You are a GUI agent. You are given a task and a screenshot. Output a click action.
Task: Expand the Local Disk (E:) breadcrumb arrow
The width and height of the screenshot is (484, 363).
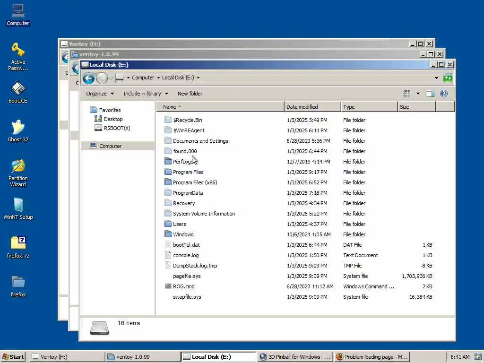coord(198,78)
